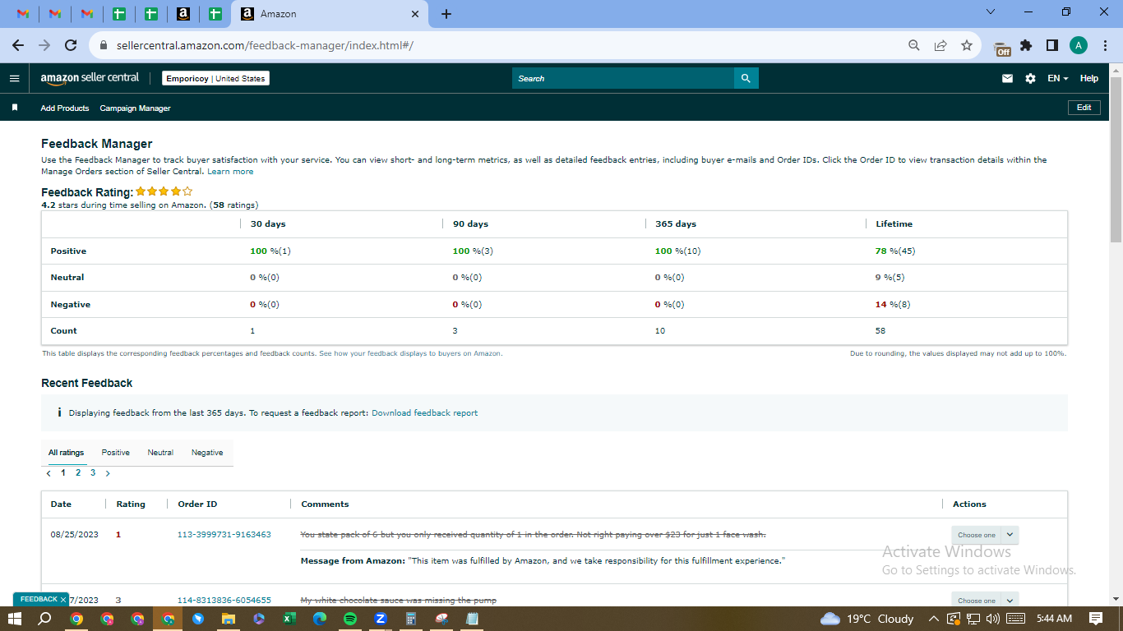Viewport: 1123px width, 631px height.
Task: Go to next feedback page arrow
Action: pyautogui.click(x=108, y=473)
